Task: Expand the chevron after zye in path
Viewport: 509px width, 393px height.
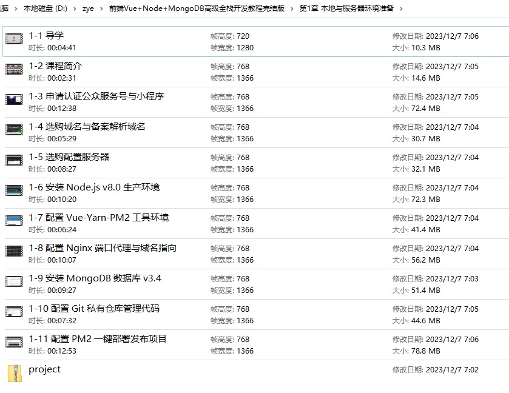Action: [x=101, y=8]
